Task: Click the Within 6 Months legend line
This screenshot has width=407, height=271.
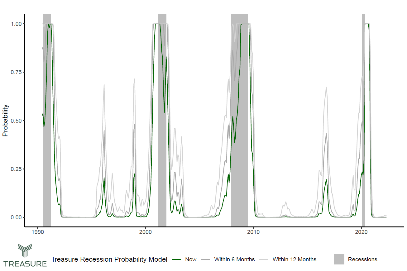Action: (x=205, y=259)
